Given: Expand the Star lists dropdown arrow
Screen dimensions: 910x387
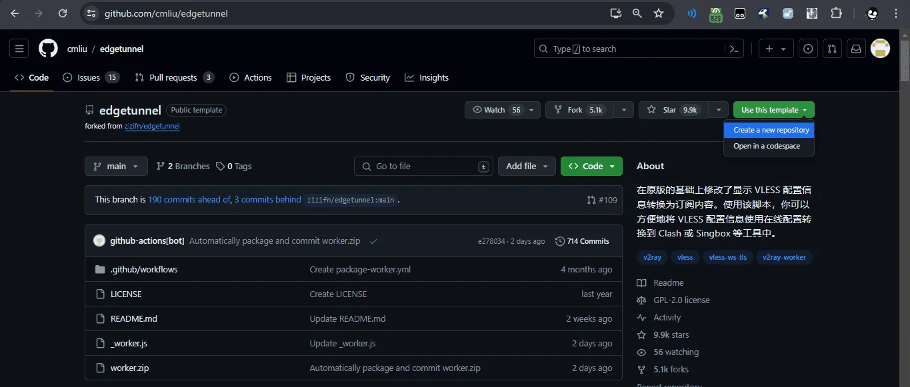Looking at the screenshot, I should pyautogui.click(x=718, y=110).
